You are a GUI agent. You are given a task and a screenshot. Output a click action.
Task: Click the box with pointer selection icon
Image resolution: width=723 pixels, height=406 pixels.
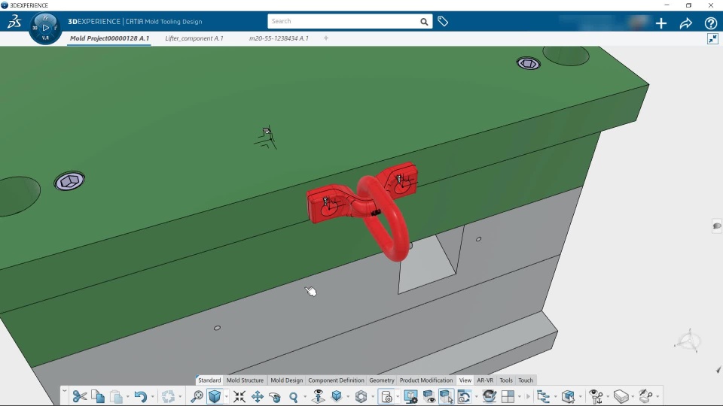coord(569,396)
